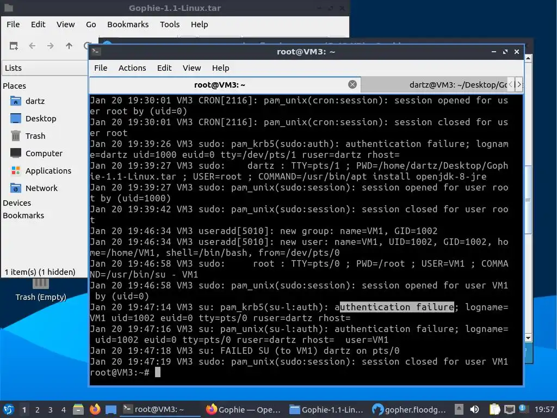Click the Back arrow in file manager toolbar

pyautogui.click(x=32, y=46)
